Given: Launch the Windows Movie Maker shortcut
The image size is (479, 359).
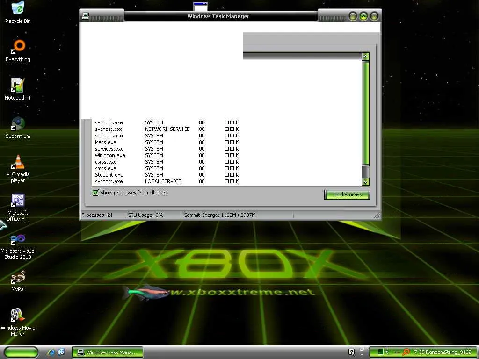Looking at the screenshot, I should click(18, 323).
